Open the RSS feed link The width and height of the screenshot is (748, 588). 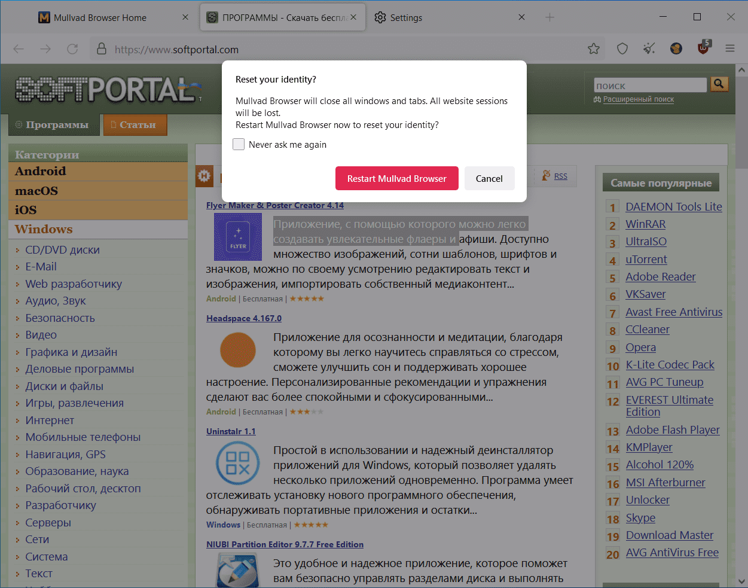click(560, 176)
